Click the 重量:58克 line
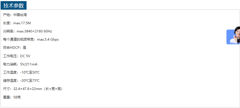The image size is (240, 108). click(12, 97)
